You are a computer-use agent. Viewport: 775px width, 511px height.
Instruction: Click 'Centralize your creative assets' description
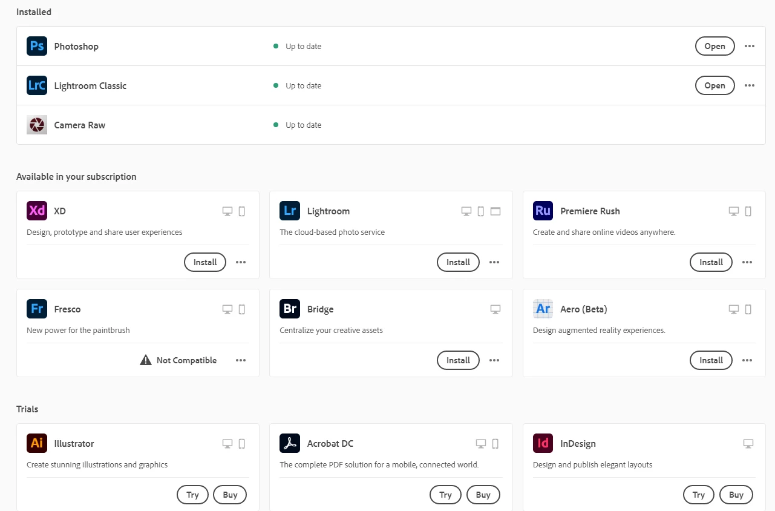click(331, 331)
